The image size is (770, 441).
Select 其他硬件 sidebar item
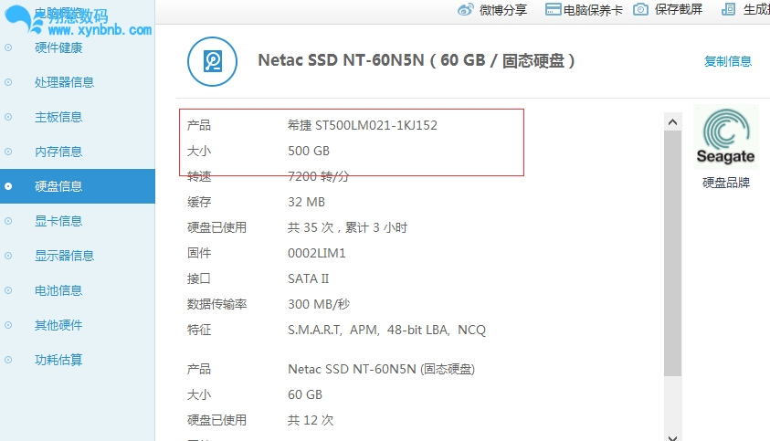pos(58,325)
